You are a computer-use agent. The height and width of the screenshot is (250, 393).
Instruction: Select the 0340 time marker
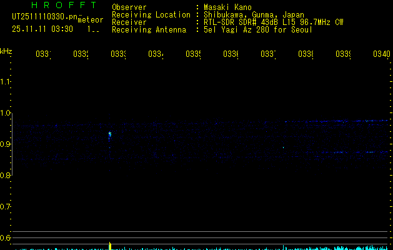(382, 54)
